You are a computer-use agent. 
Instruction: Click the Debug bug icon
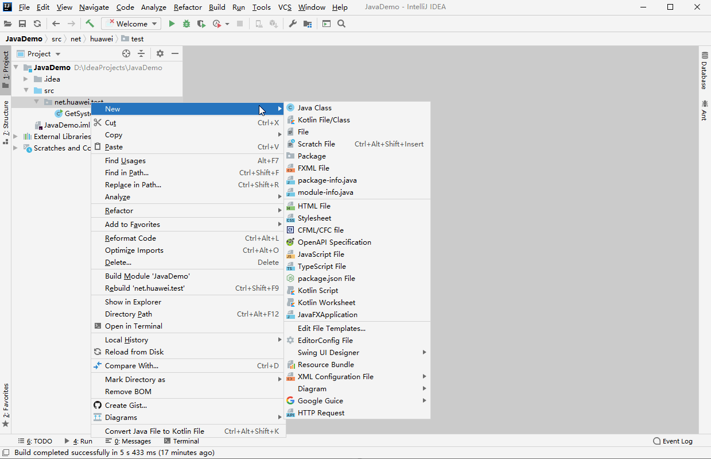tap(187, 24)
